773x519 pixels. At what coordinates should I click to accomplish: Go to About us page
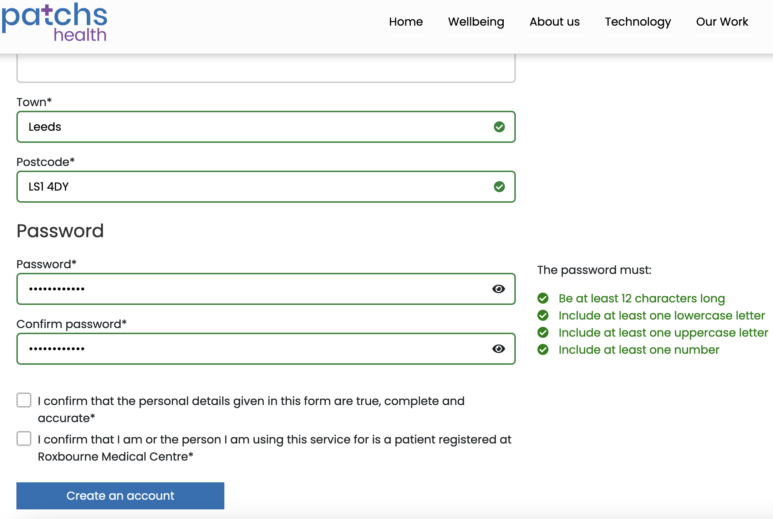(554, 22)
